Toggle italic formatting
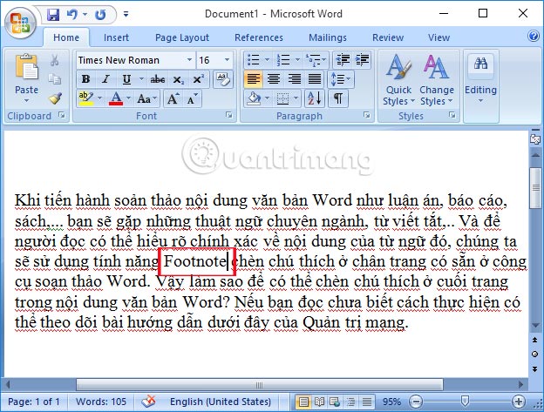Screen dimensions: 544x412 coord(105,79)
